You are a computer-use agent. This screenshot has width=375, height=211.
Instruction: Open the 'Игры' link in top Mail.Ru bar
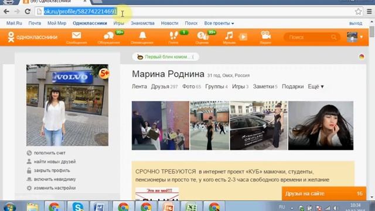pos(118,23)
